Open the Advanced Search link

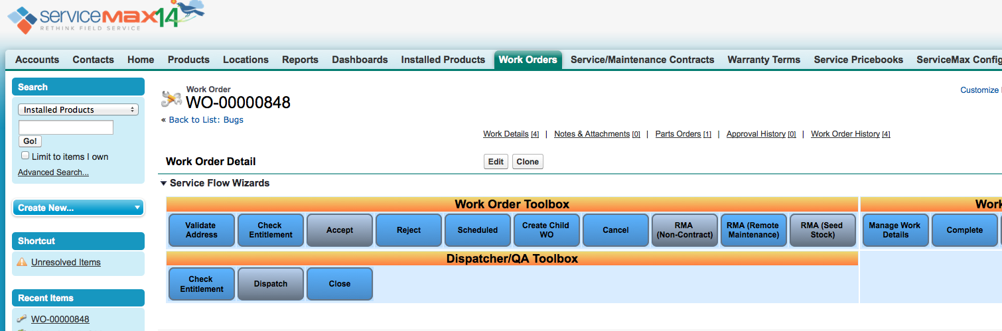(53, 172)
